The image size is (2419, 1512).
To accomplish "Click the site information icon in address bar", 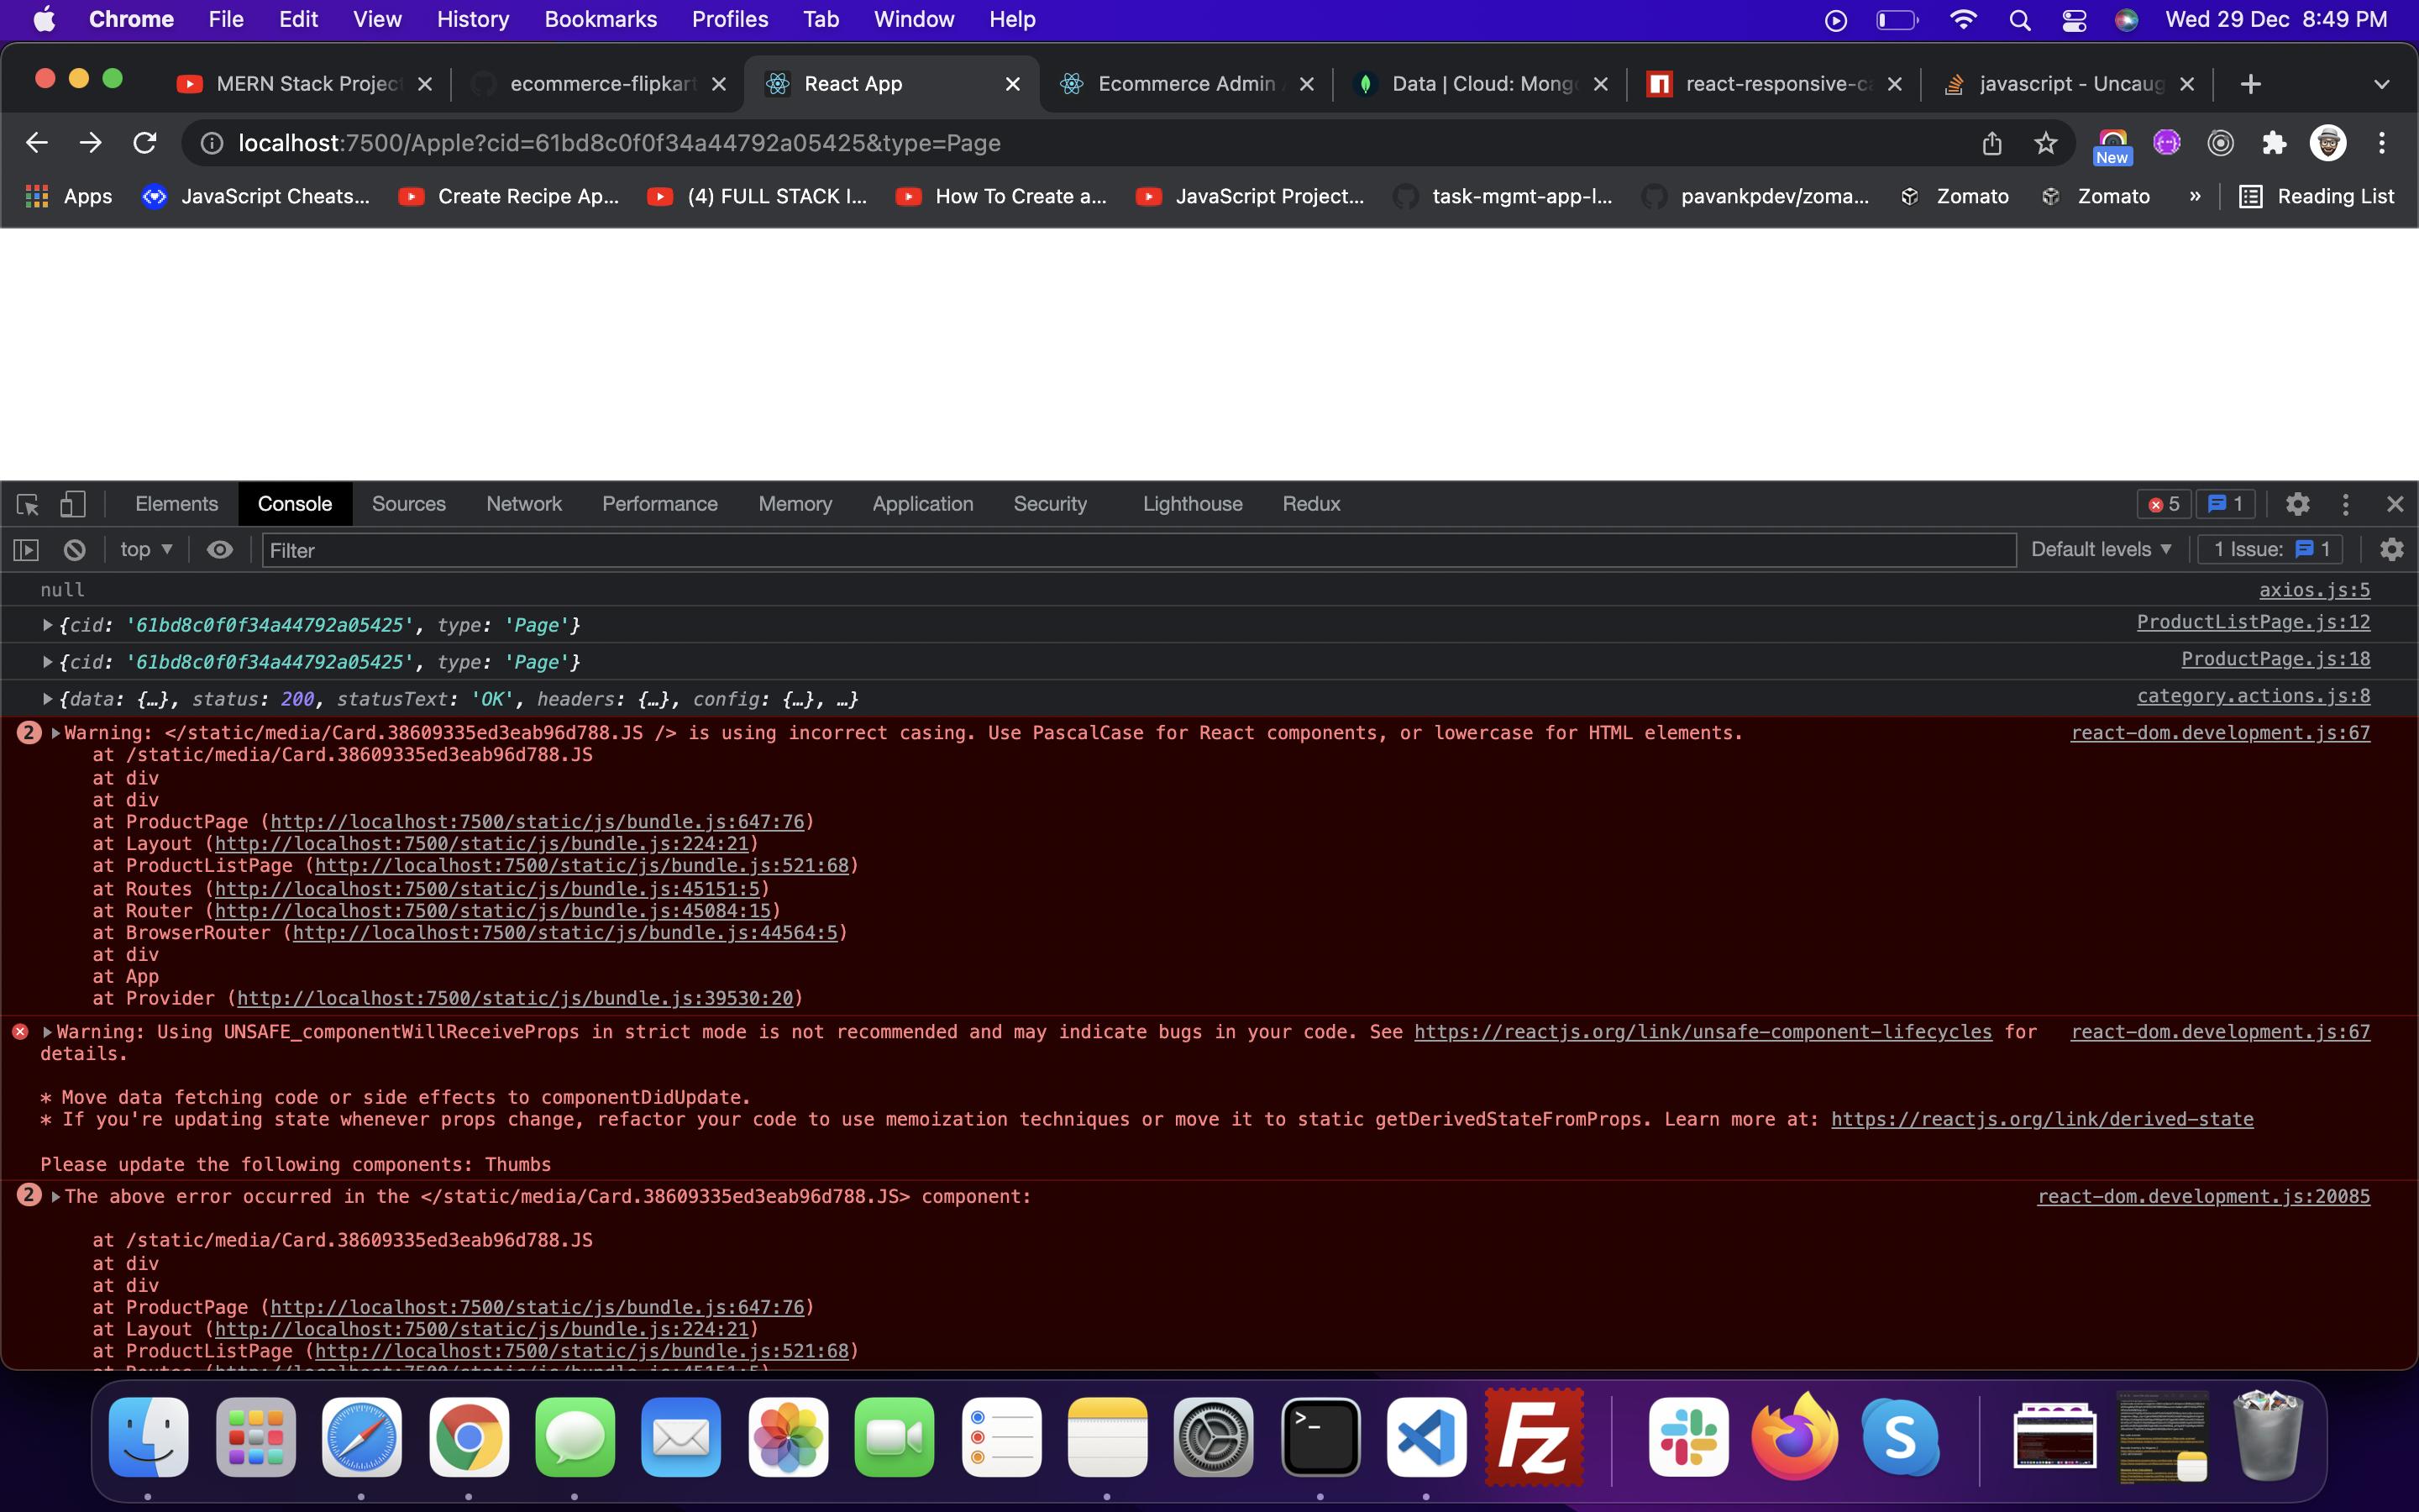I will pos(212,143).
